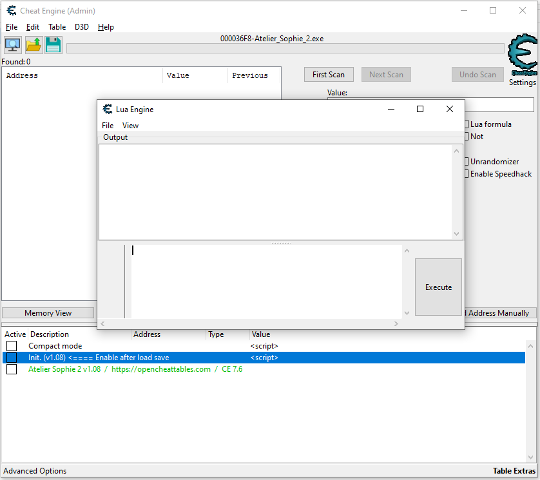Viewport: 540px width, 480px height.
Task: Tick the Compact mode active checkbox
Action: coord(12,346)
